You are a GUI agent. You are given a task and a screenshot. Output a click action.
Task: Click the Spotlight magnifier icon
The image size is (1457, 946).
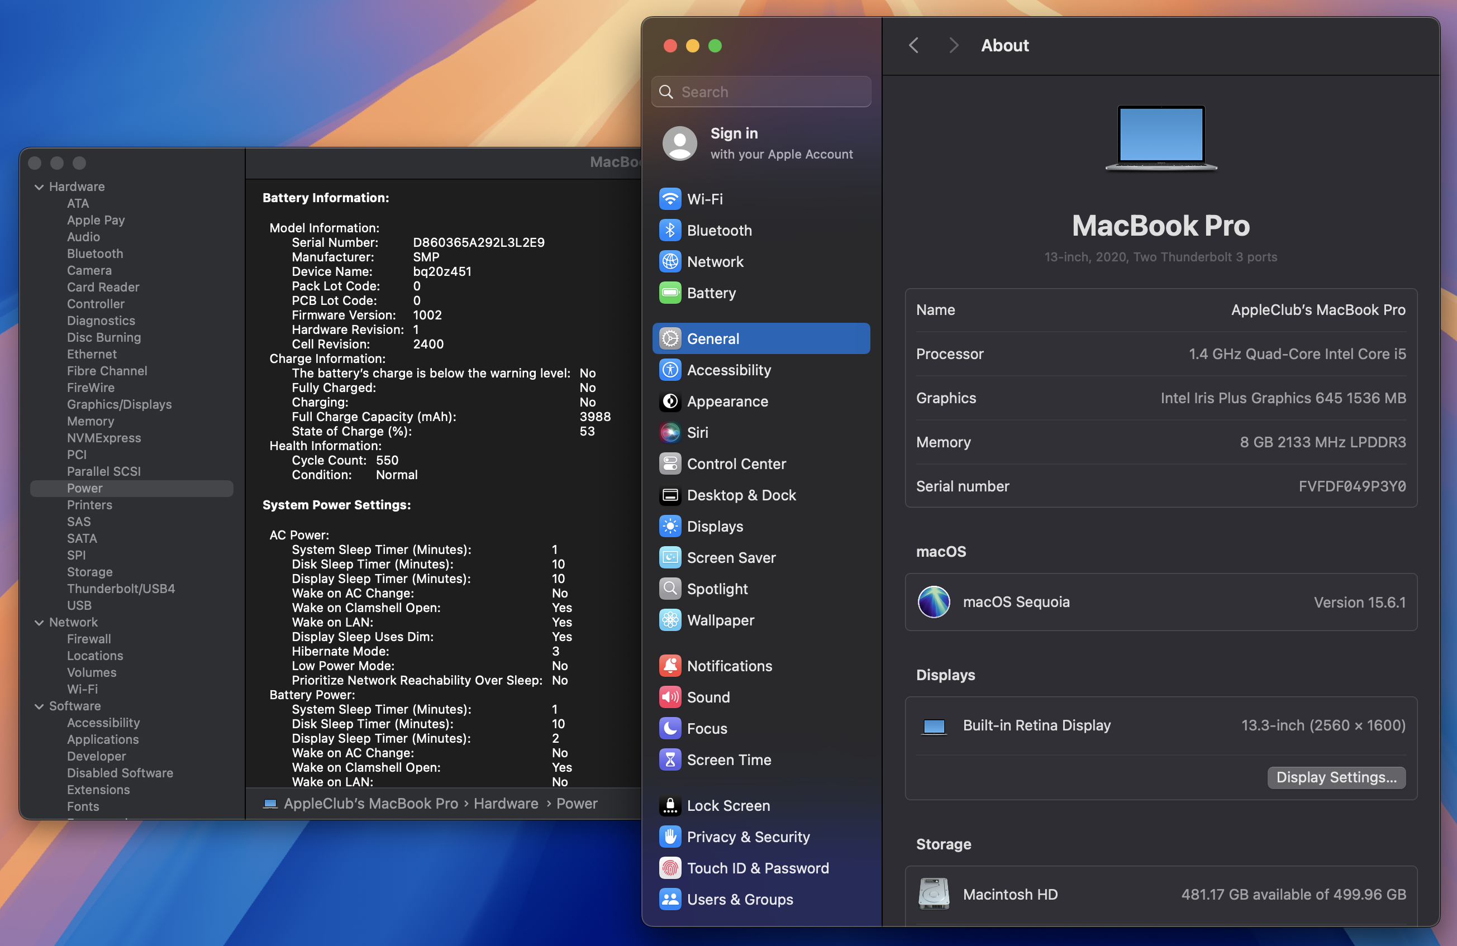point(670,588)
